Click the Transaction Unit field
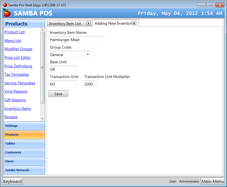 click(x=62, y=84)
